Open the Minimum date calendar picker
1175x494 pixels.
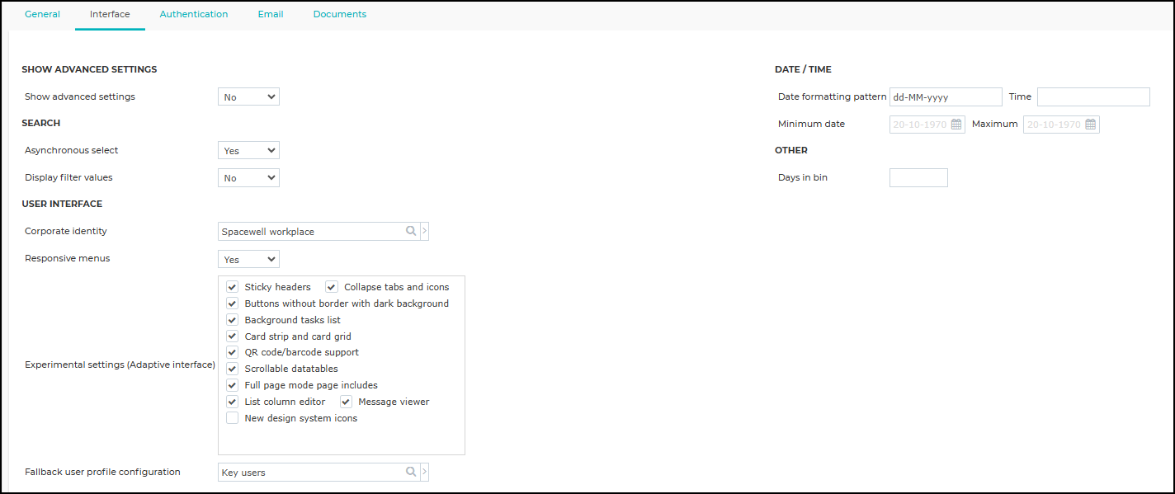click(x=956, y=125)
